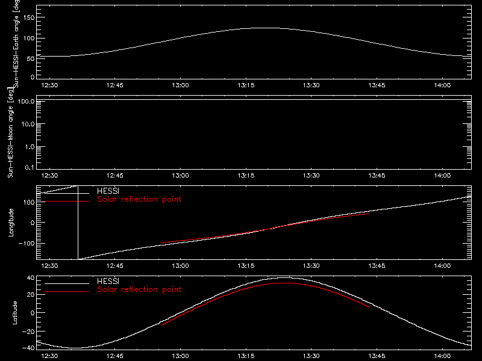Click 14:00 time label under Longitude plot
Viewport: 482px width, 361px height.
pyautogui.click(x=442, y=266)
